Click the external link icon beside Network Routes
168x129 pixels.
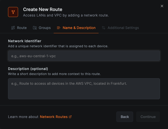click(70, 117)
